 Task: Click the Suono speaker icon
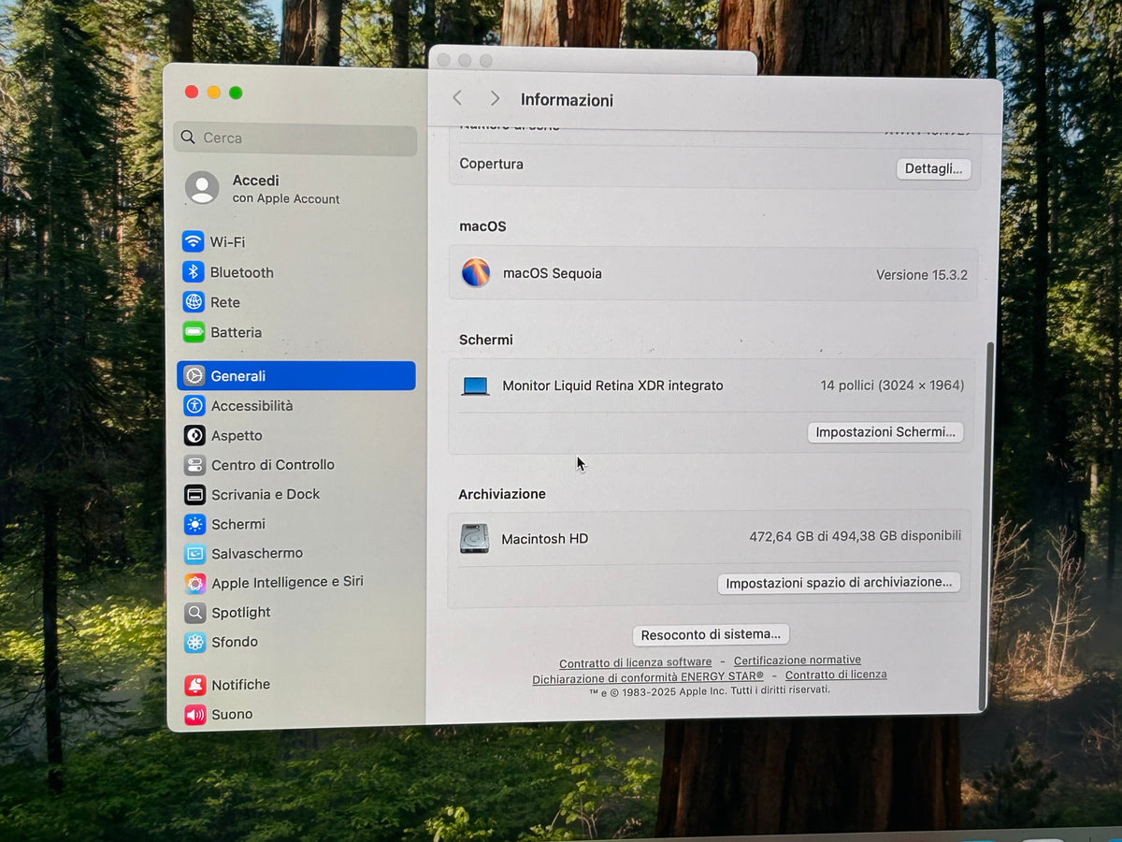coord(194,715)
